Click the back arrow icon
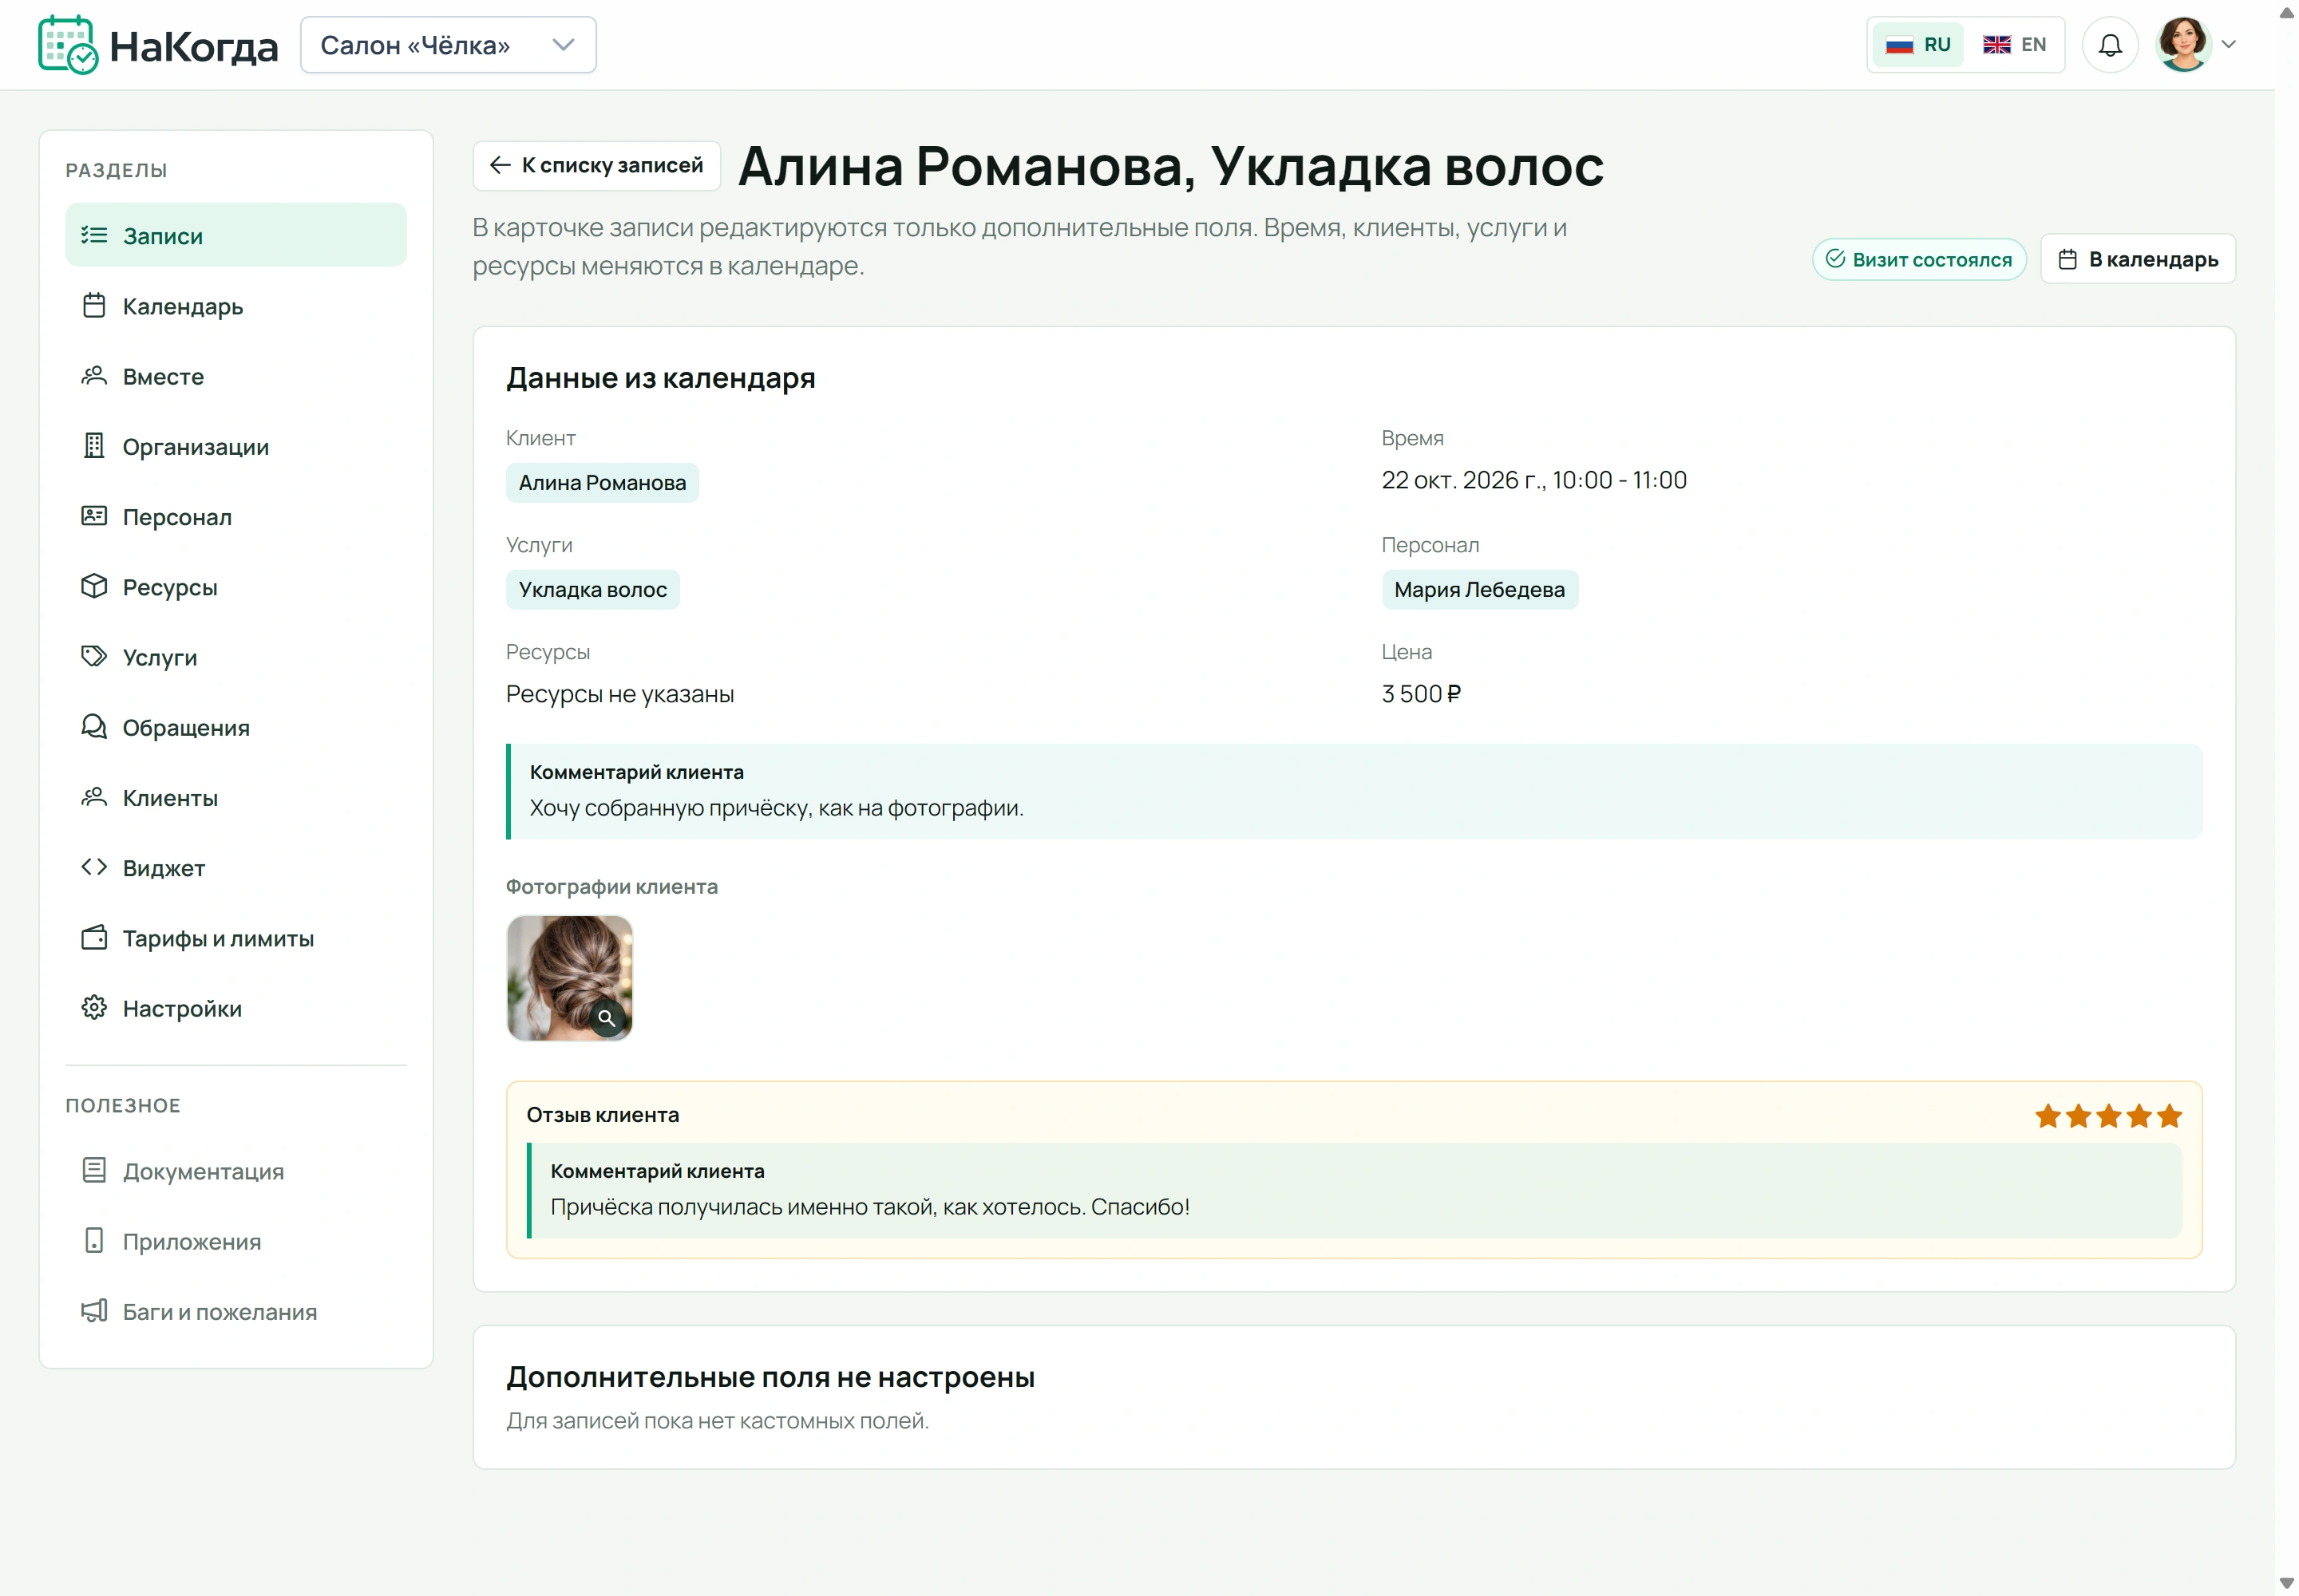The width and height of the screenshot is (2299, 1596). 501,165
